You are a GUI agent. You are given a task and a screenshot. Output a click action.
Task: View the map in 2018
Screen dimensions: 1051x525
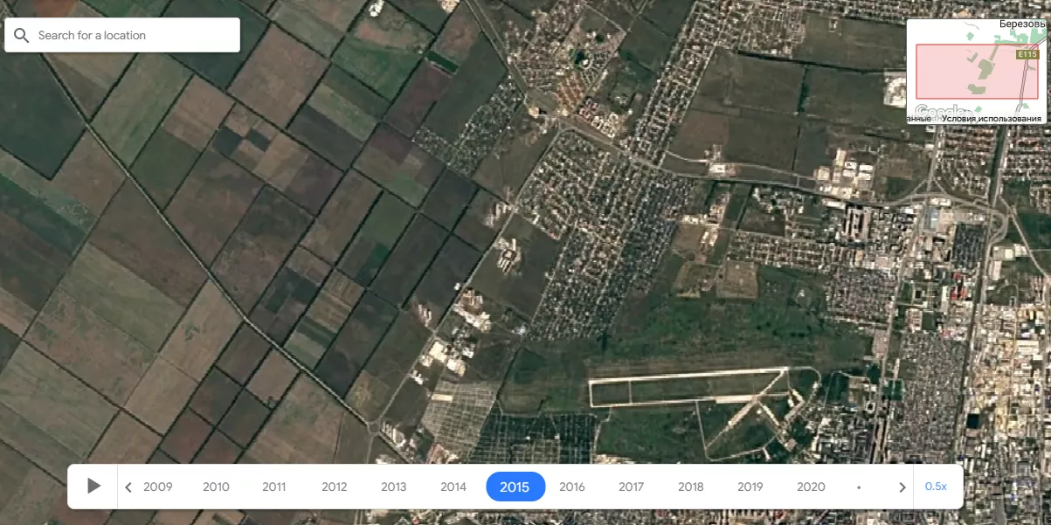tap(690, 487)
